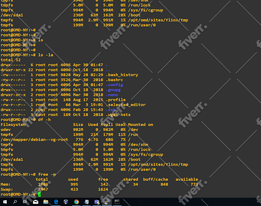Click the available value 773
261x206 pixels.
[194, 184]
